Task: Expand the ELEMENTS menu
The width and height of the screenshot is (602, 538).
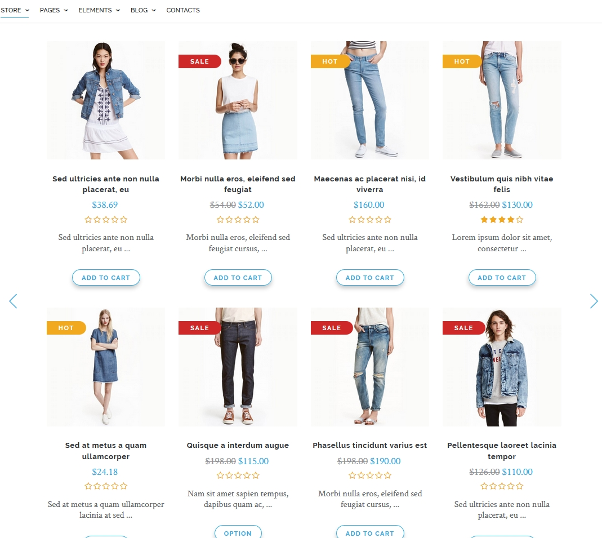Action: 99,10
